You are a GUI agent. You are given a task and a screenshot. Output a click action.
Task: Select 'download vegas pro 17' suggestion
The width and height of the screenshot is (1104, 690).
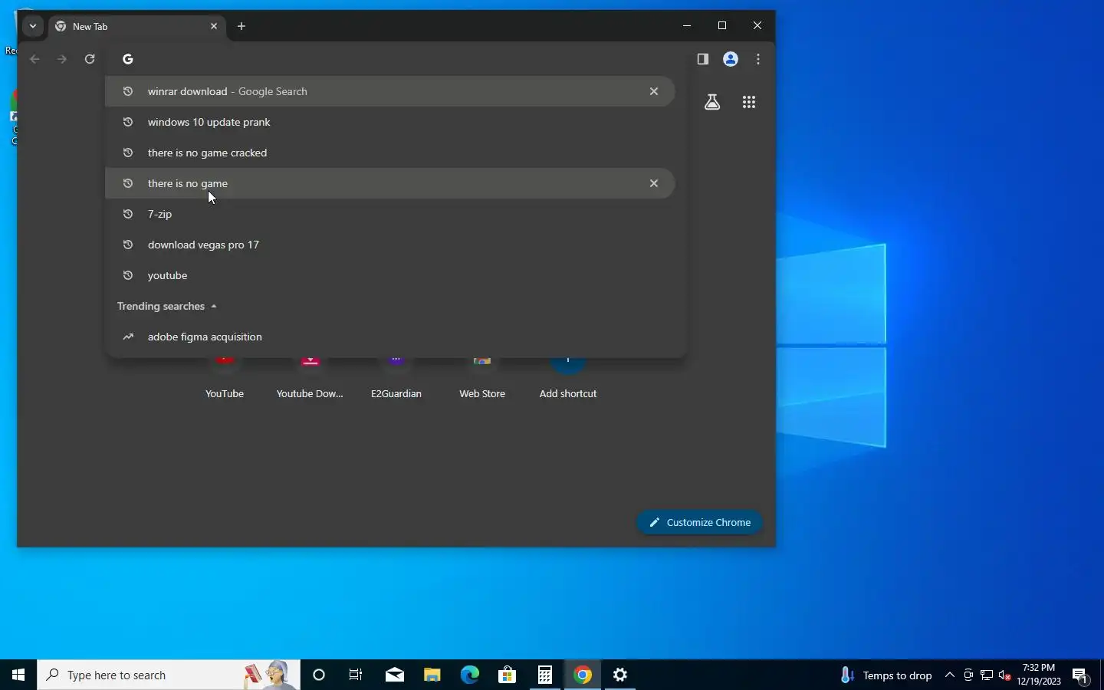(x=389, y=245)
